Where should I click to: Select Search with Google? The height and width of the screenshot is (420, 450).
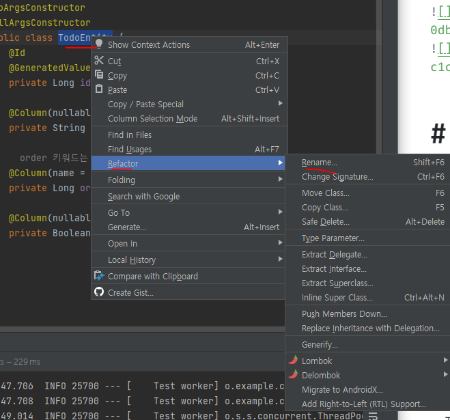pos(143,196)
